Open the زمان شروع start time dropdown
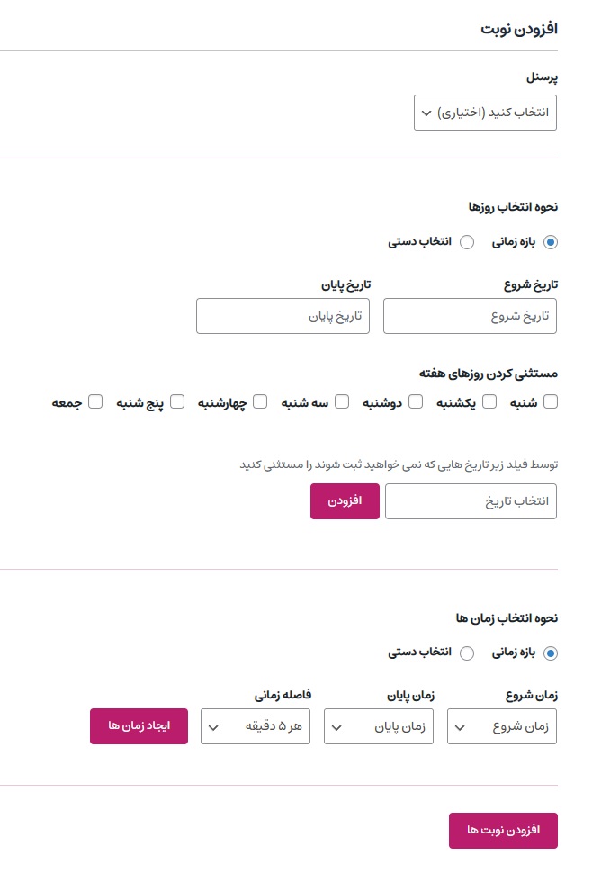Image resolution: width=601 pixels, height=874 pixels. [502, 726]
